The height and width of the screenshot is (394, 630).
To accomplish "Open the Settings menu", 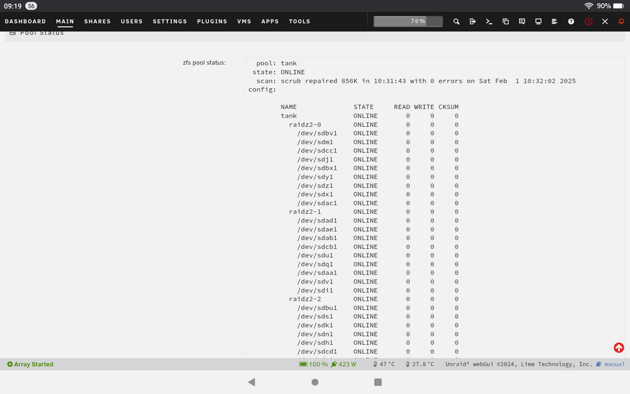I will click(x=169, y=21).
